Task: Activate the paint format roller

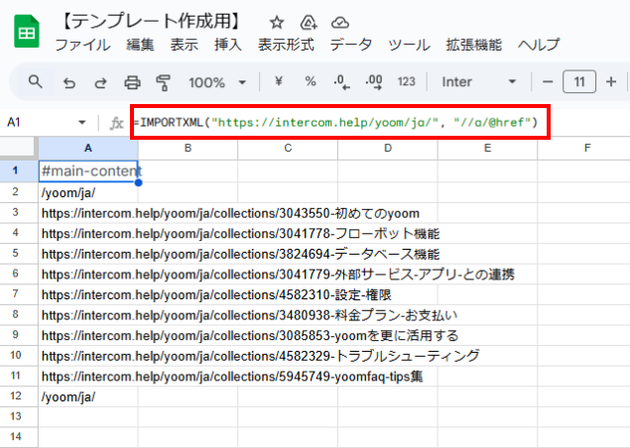Action: point(164,81)
